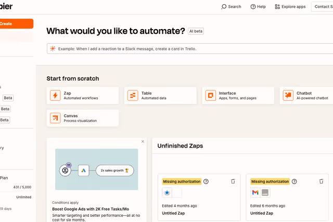Click the Edited 4 months ago text
This screenshot has height=222, width=333.
(180, 206)
